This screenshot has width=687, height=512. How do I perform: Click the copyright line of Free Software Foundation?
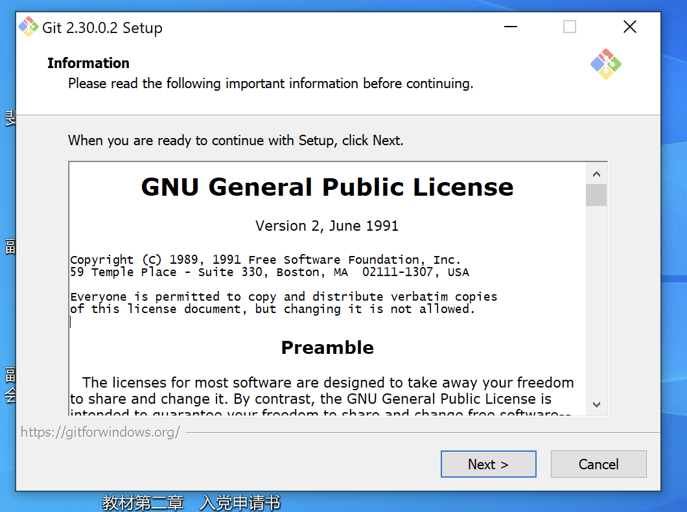coord(266,259)
